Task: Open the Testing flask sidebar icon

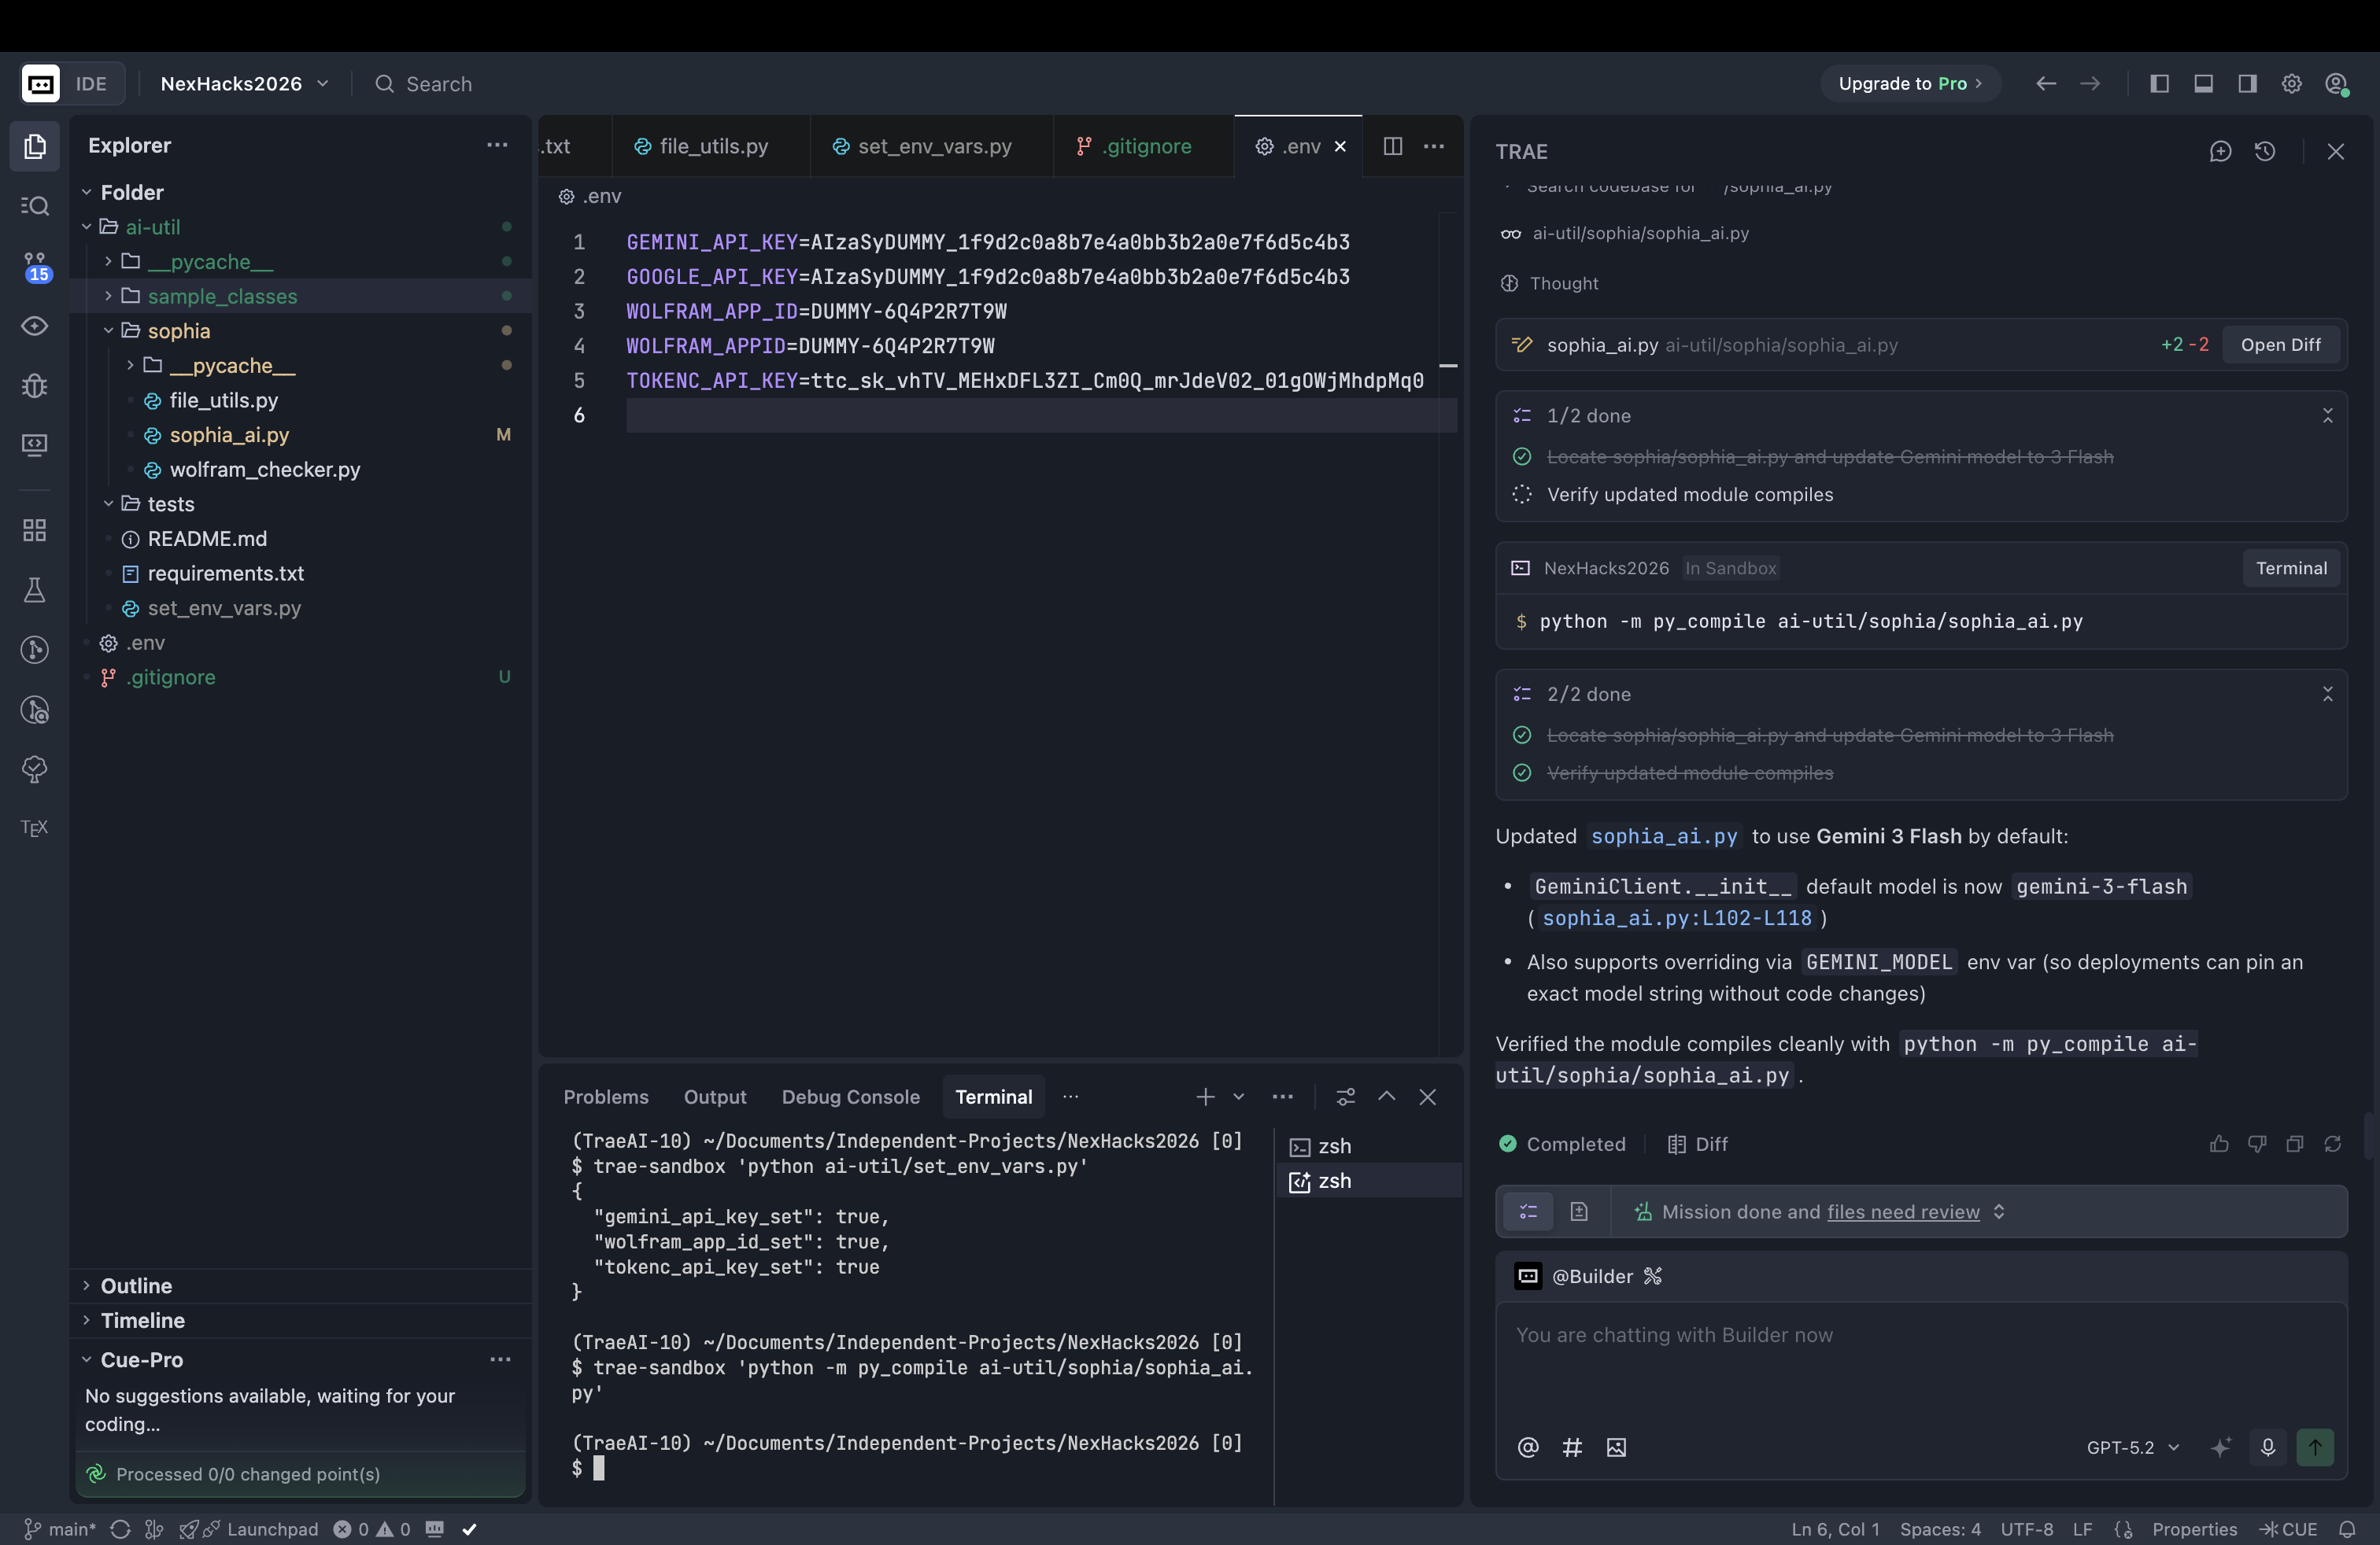Action: [x=35, y=590]
